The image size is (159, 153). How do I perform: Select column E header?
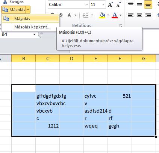pos(95,58)
